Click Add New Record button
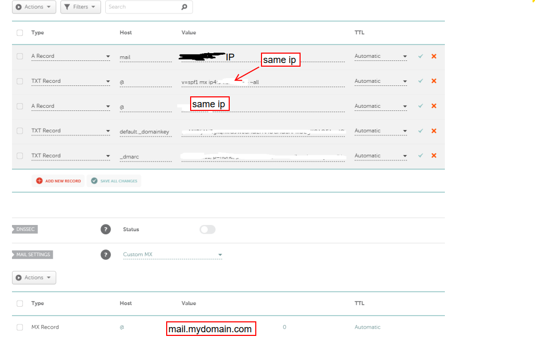 tap(58, 181)
